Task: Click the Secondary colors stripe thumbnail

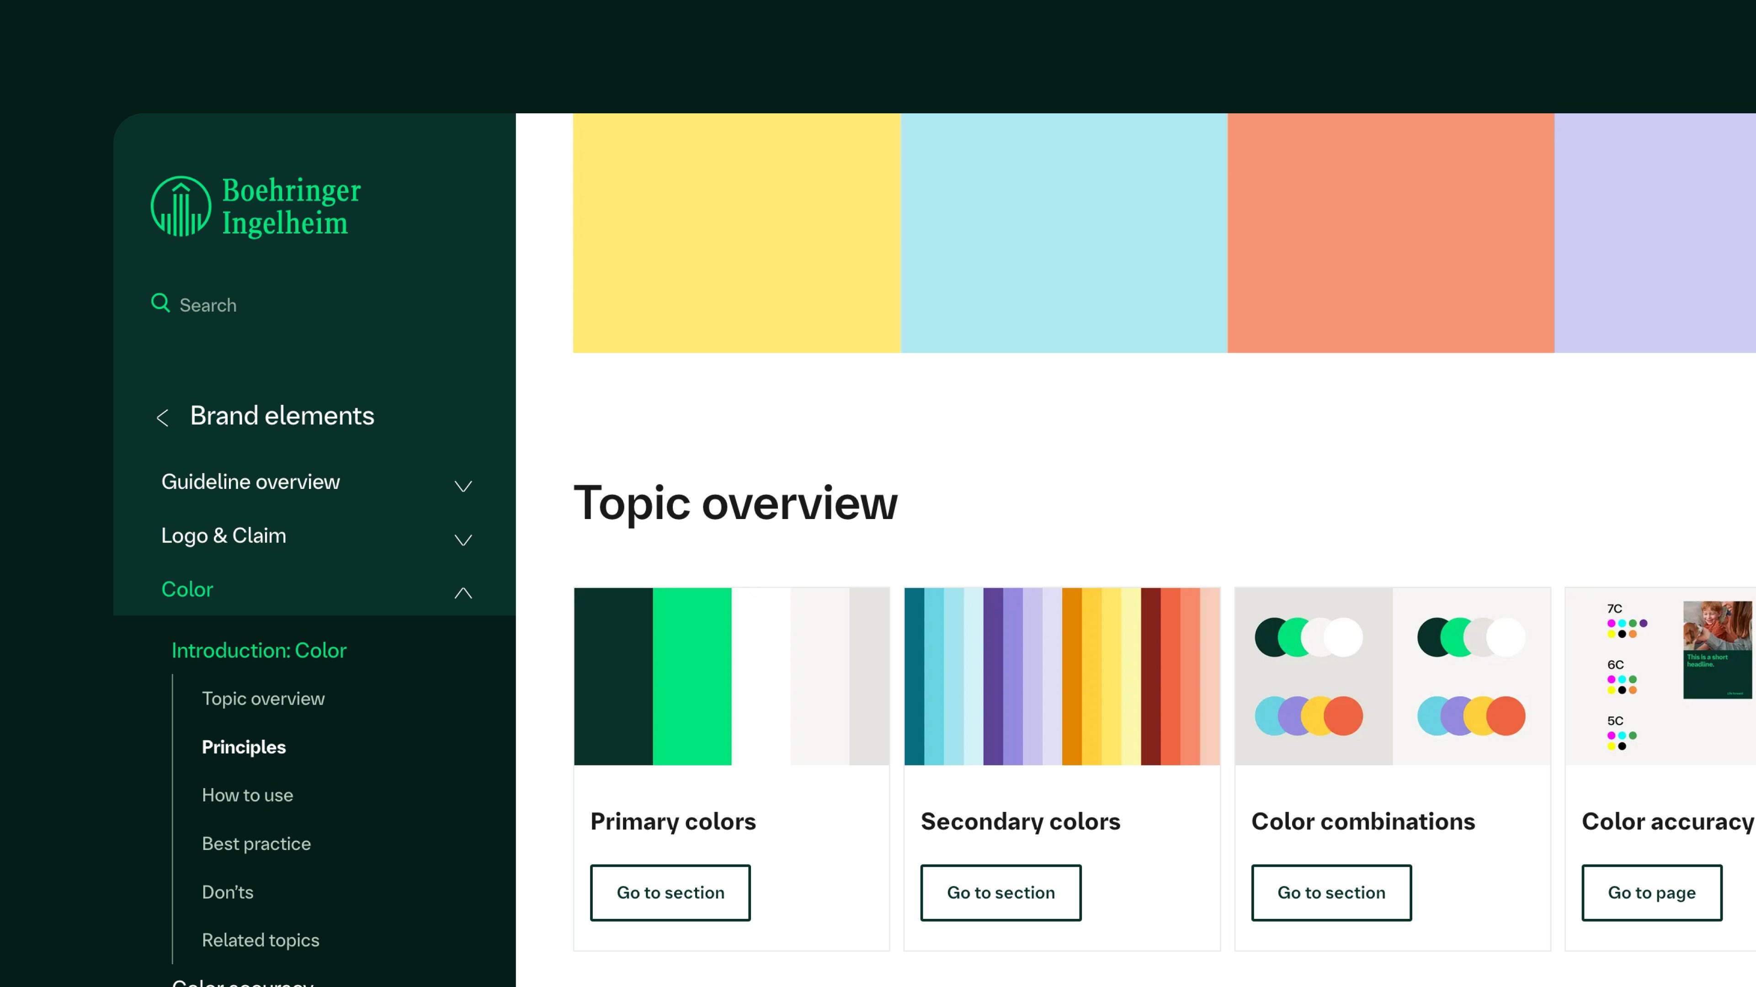Action: click(x=1061, y=675)
